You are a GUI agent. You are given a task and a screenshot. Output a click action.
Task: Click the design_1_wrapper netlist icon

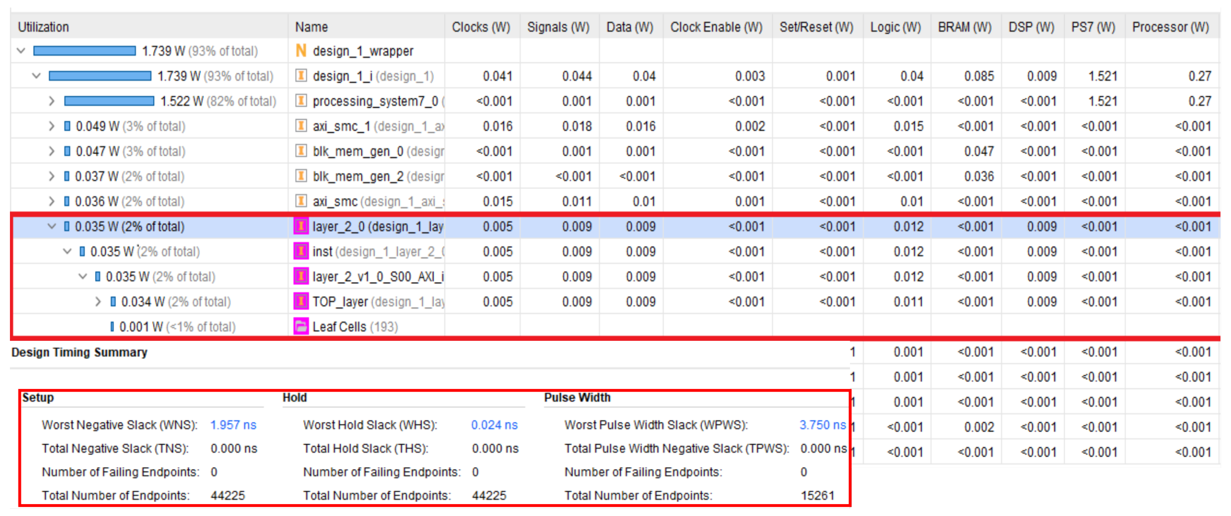point(301,50)
